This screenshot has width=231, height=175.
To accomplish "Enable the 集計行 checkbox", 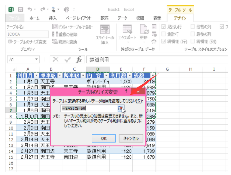I will click(x=164, y=34).
